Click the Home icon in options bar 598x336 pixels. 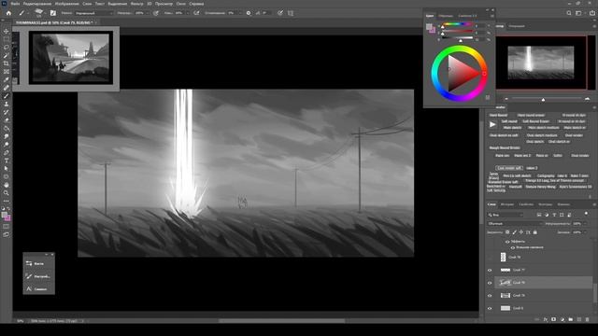8,13
